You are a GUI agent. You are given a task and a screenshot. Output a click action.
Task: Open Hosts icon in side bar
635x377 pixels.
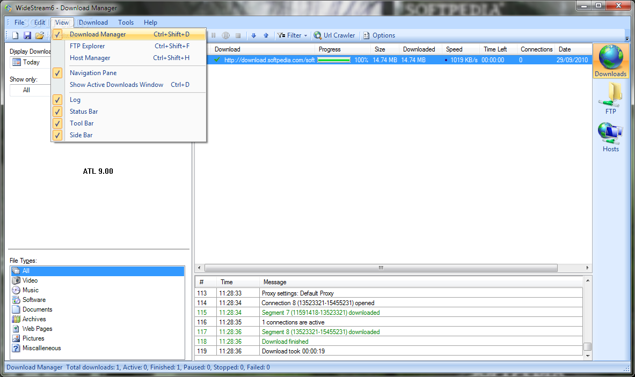611,137
